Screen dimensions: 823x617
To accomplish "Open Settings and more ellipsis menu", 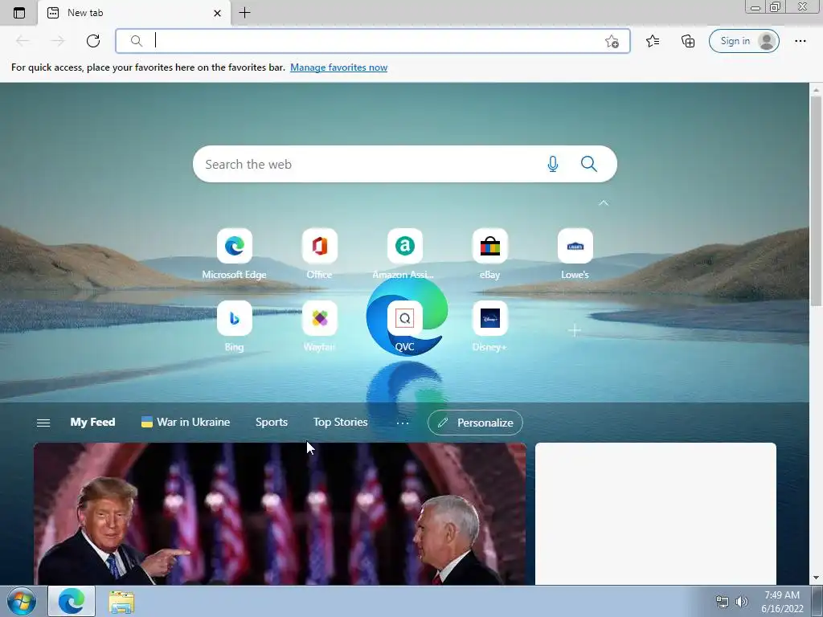I will [800, 41].
